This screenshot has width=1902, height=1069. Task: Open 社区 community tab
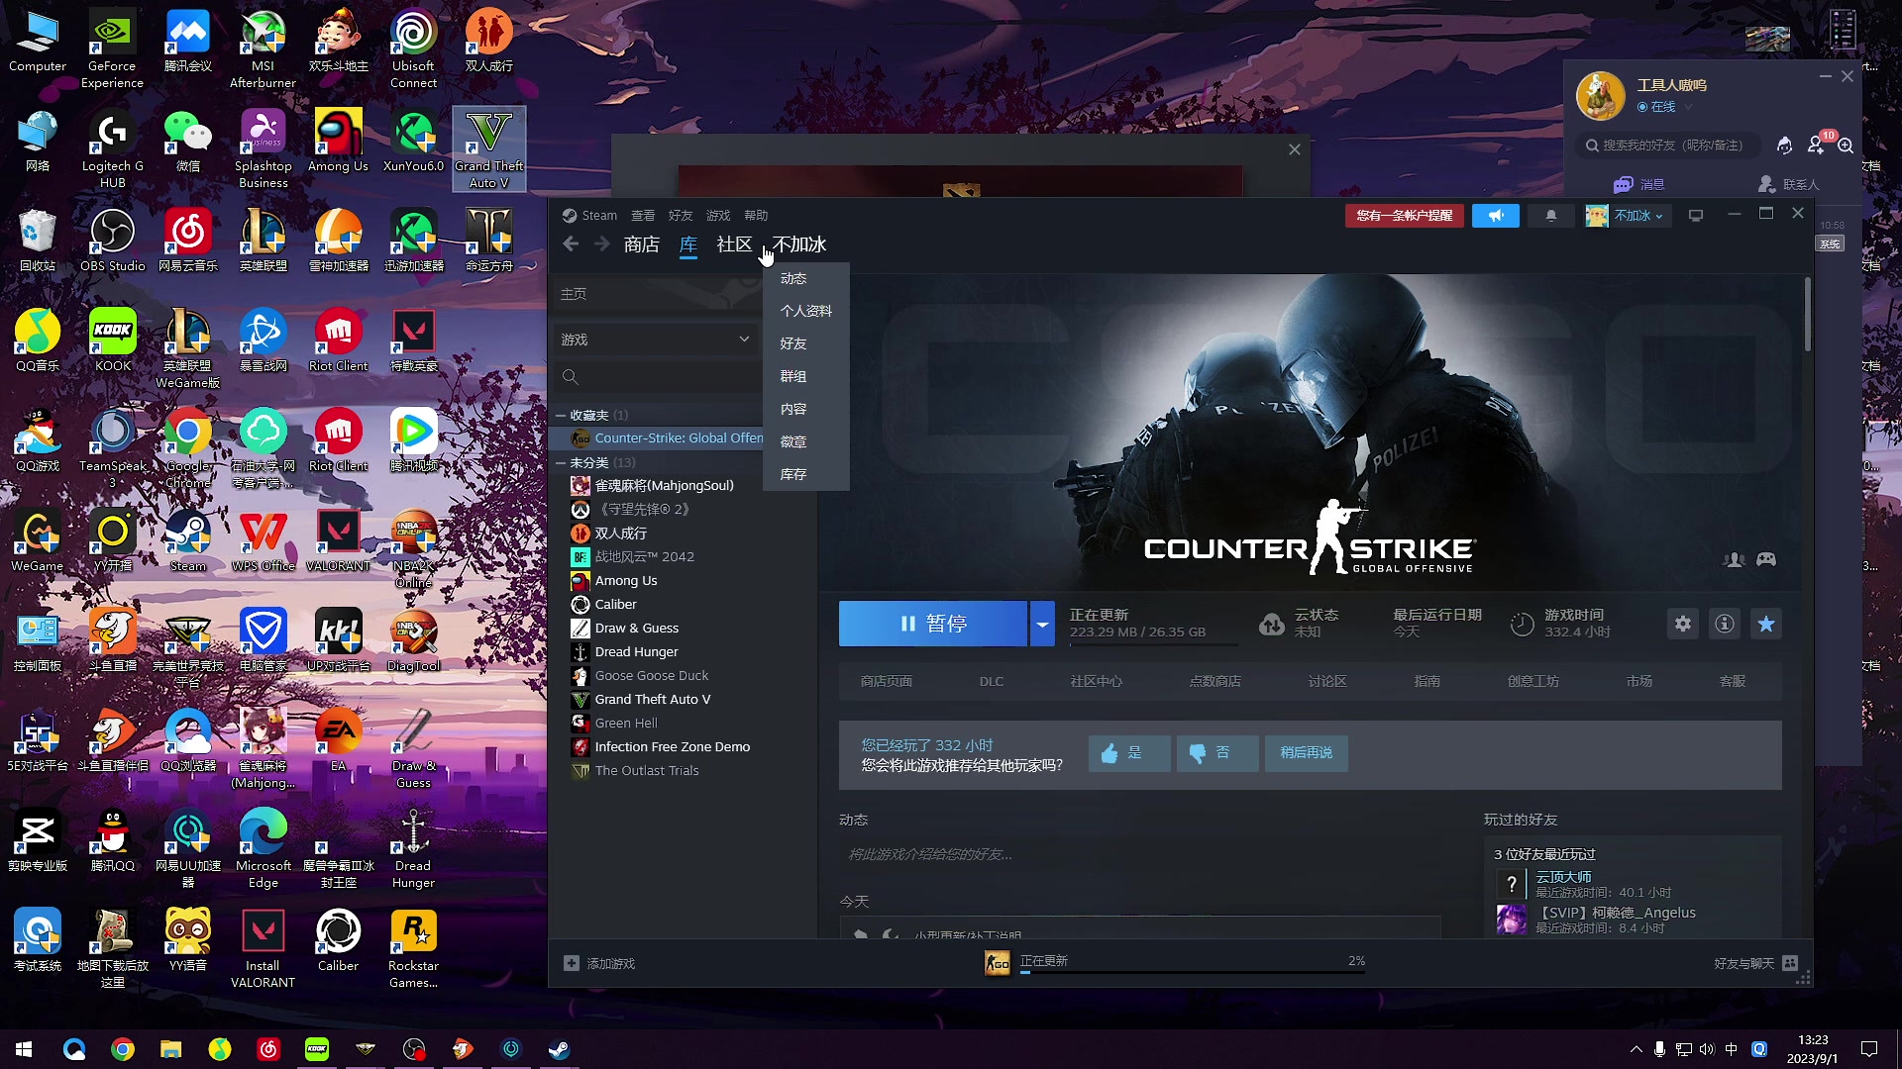pos(734,244)
